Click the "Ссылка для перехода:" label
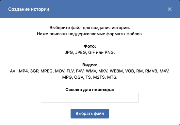Viewport: 180px width, 125px height. [90, 90]
